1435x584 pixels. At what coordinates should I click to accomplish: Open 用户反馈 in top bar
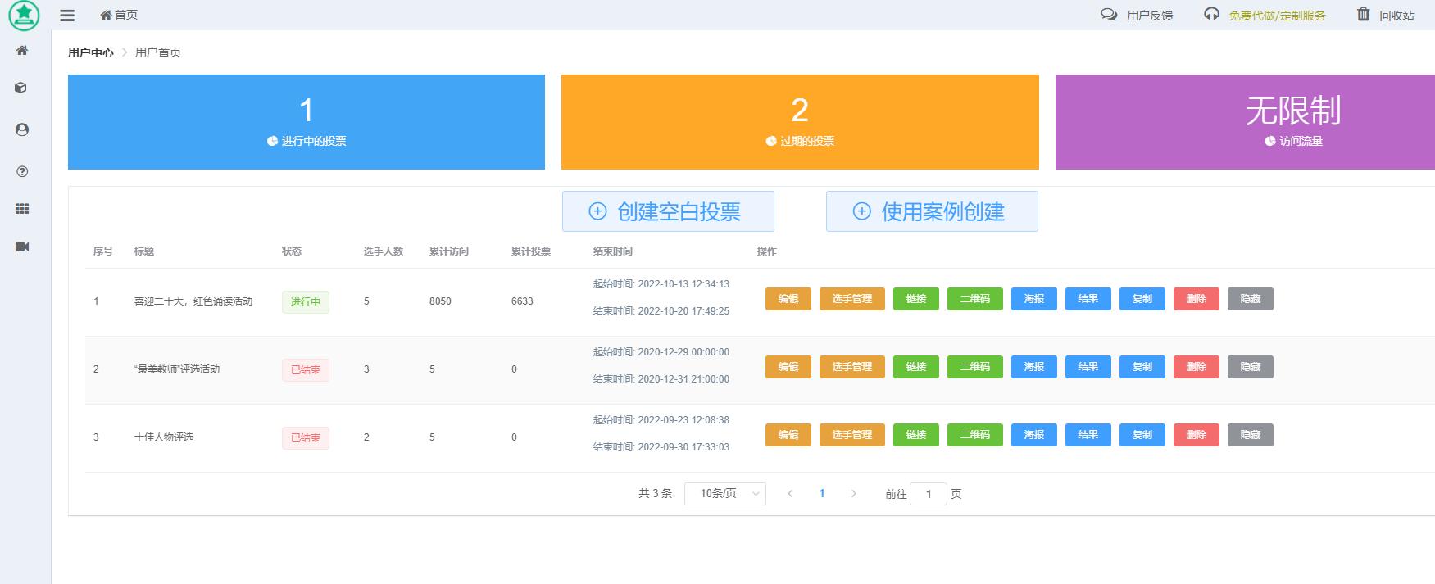[1138, 15]
